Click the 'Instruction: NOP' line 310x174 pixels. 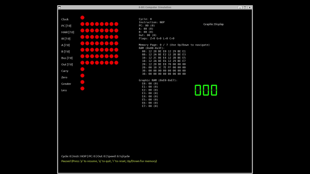click(152, 22)
